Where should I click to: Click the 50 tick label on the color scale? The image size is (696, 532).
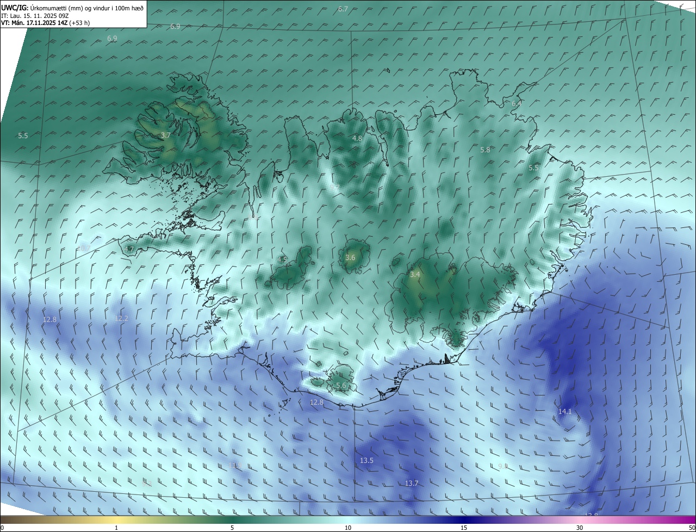tap(692, 528)
